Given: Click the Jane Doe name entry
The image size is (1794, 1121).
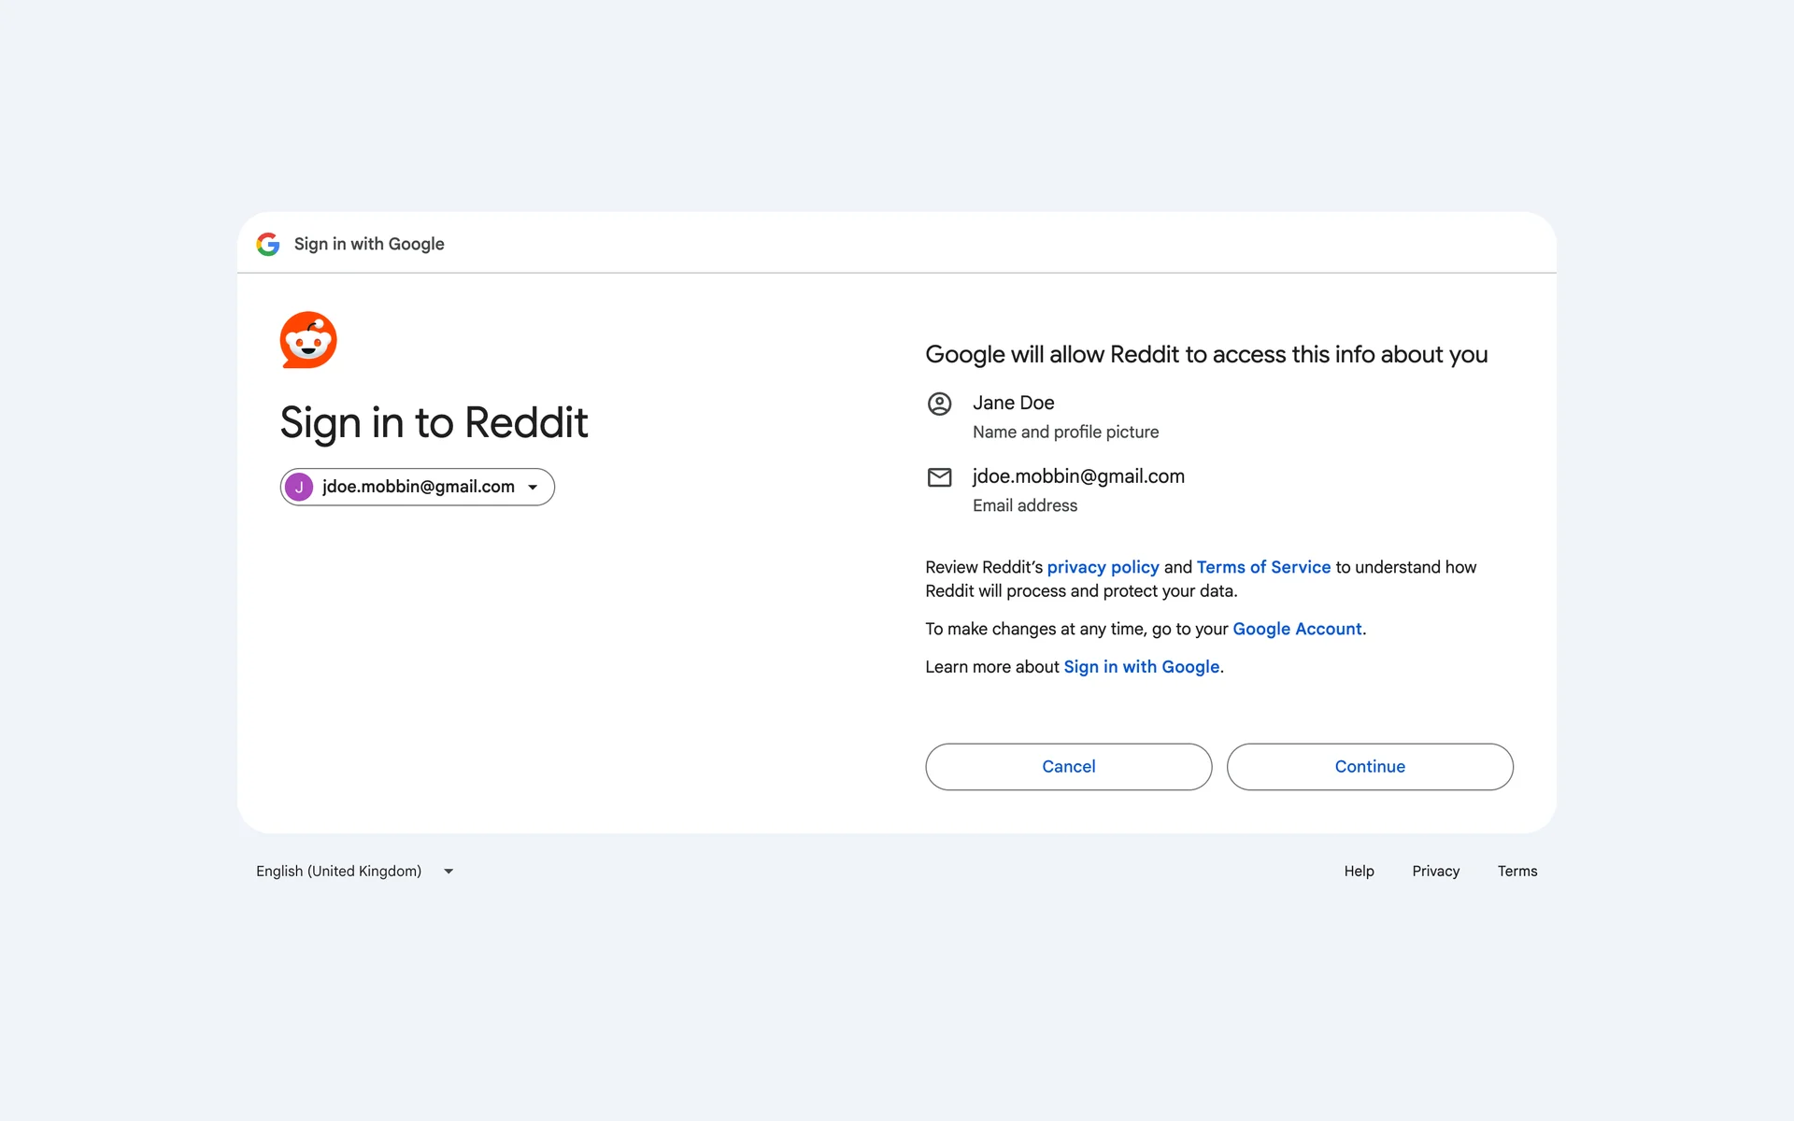Looking at the screenshot, I should tap(1013, 403).
